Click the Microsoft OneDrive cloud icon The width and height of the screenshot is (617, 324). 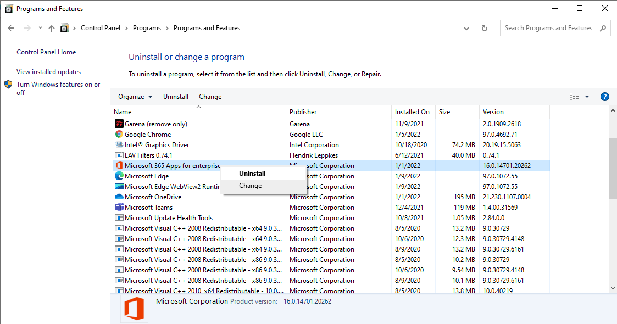(x=119, y=197)
